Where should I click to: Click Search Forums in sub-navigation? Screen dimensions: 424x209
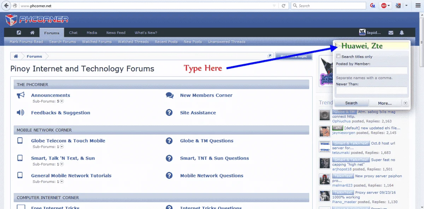point(63,42)
